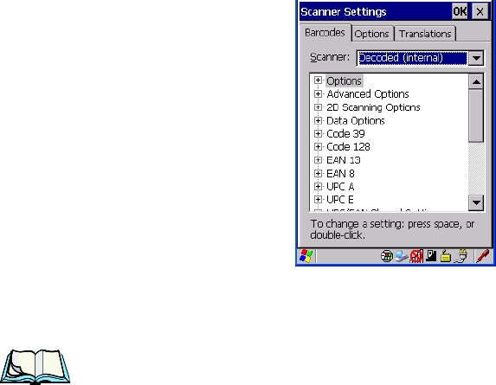
Task: Click the colored squares tray icon
Action: point(387,256)
